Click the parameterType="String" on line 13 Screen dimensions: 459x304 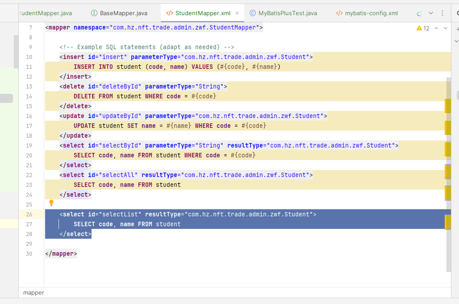[x=184, y=86]
